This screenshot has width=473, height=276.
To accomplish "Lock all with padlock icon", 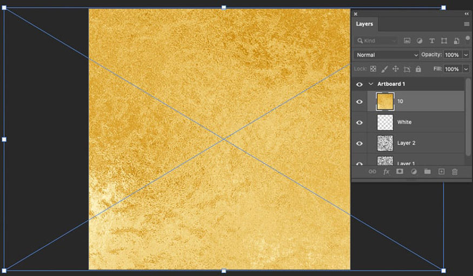I will pos(418,69).
